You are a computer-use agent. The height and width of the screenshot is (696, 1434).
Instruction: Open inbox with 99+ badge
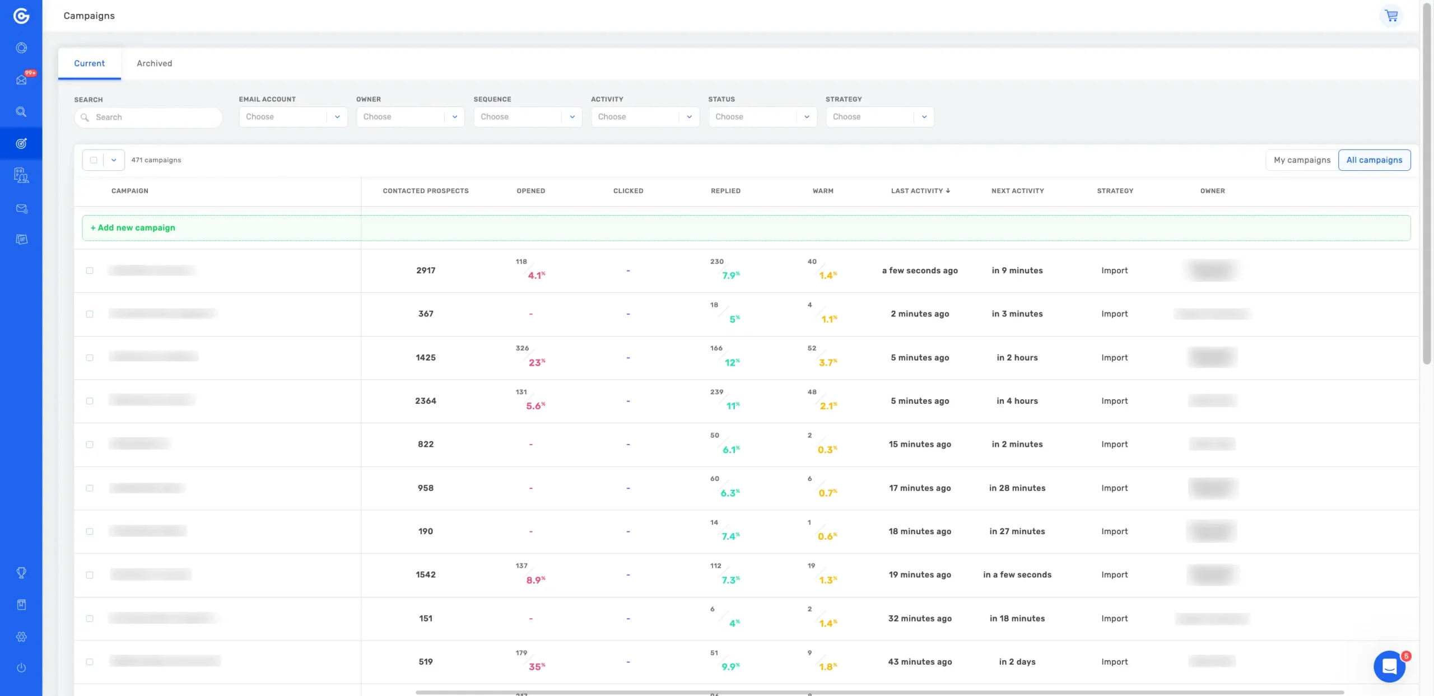point(22,80)
